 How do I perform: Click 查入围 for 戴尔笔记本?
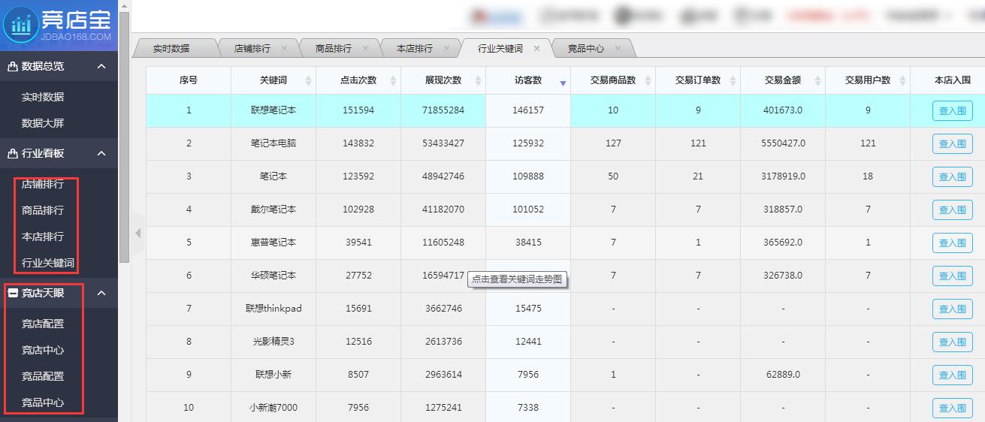pos(953,210)
